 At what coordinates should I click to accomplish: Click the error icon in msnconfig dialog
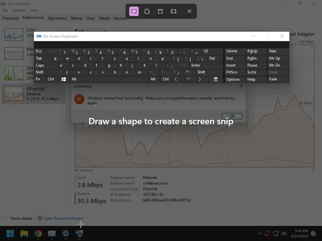tap(79, 99)
